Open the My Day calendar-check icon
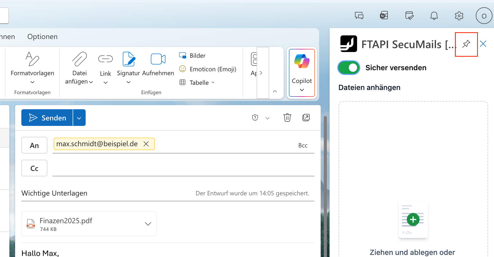This screenshot has width=494, height=257. pyautogui.click(x=409, y=16)
